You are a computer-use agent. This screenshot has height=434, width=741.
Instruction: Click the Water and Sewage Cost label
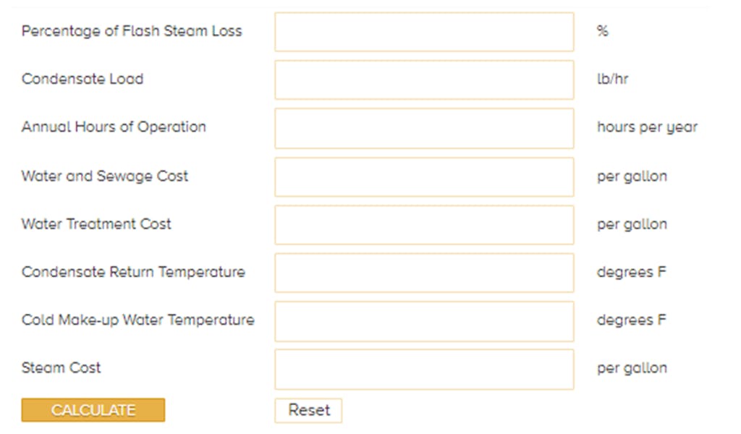click(104, 176)
